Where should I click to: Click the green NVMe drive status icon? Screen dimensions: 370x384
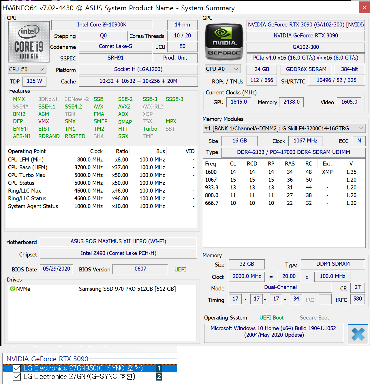click(x=12, y=288)
